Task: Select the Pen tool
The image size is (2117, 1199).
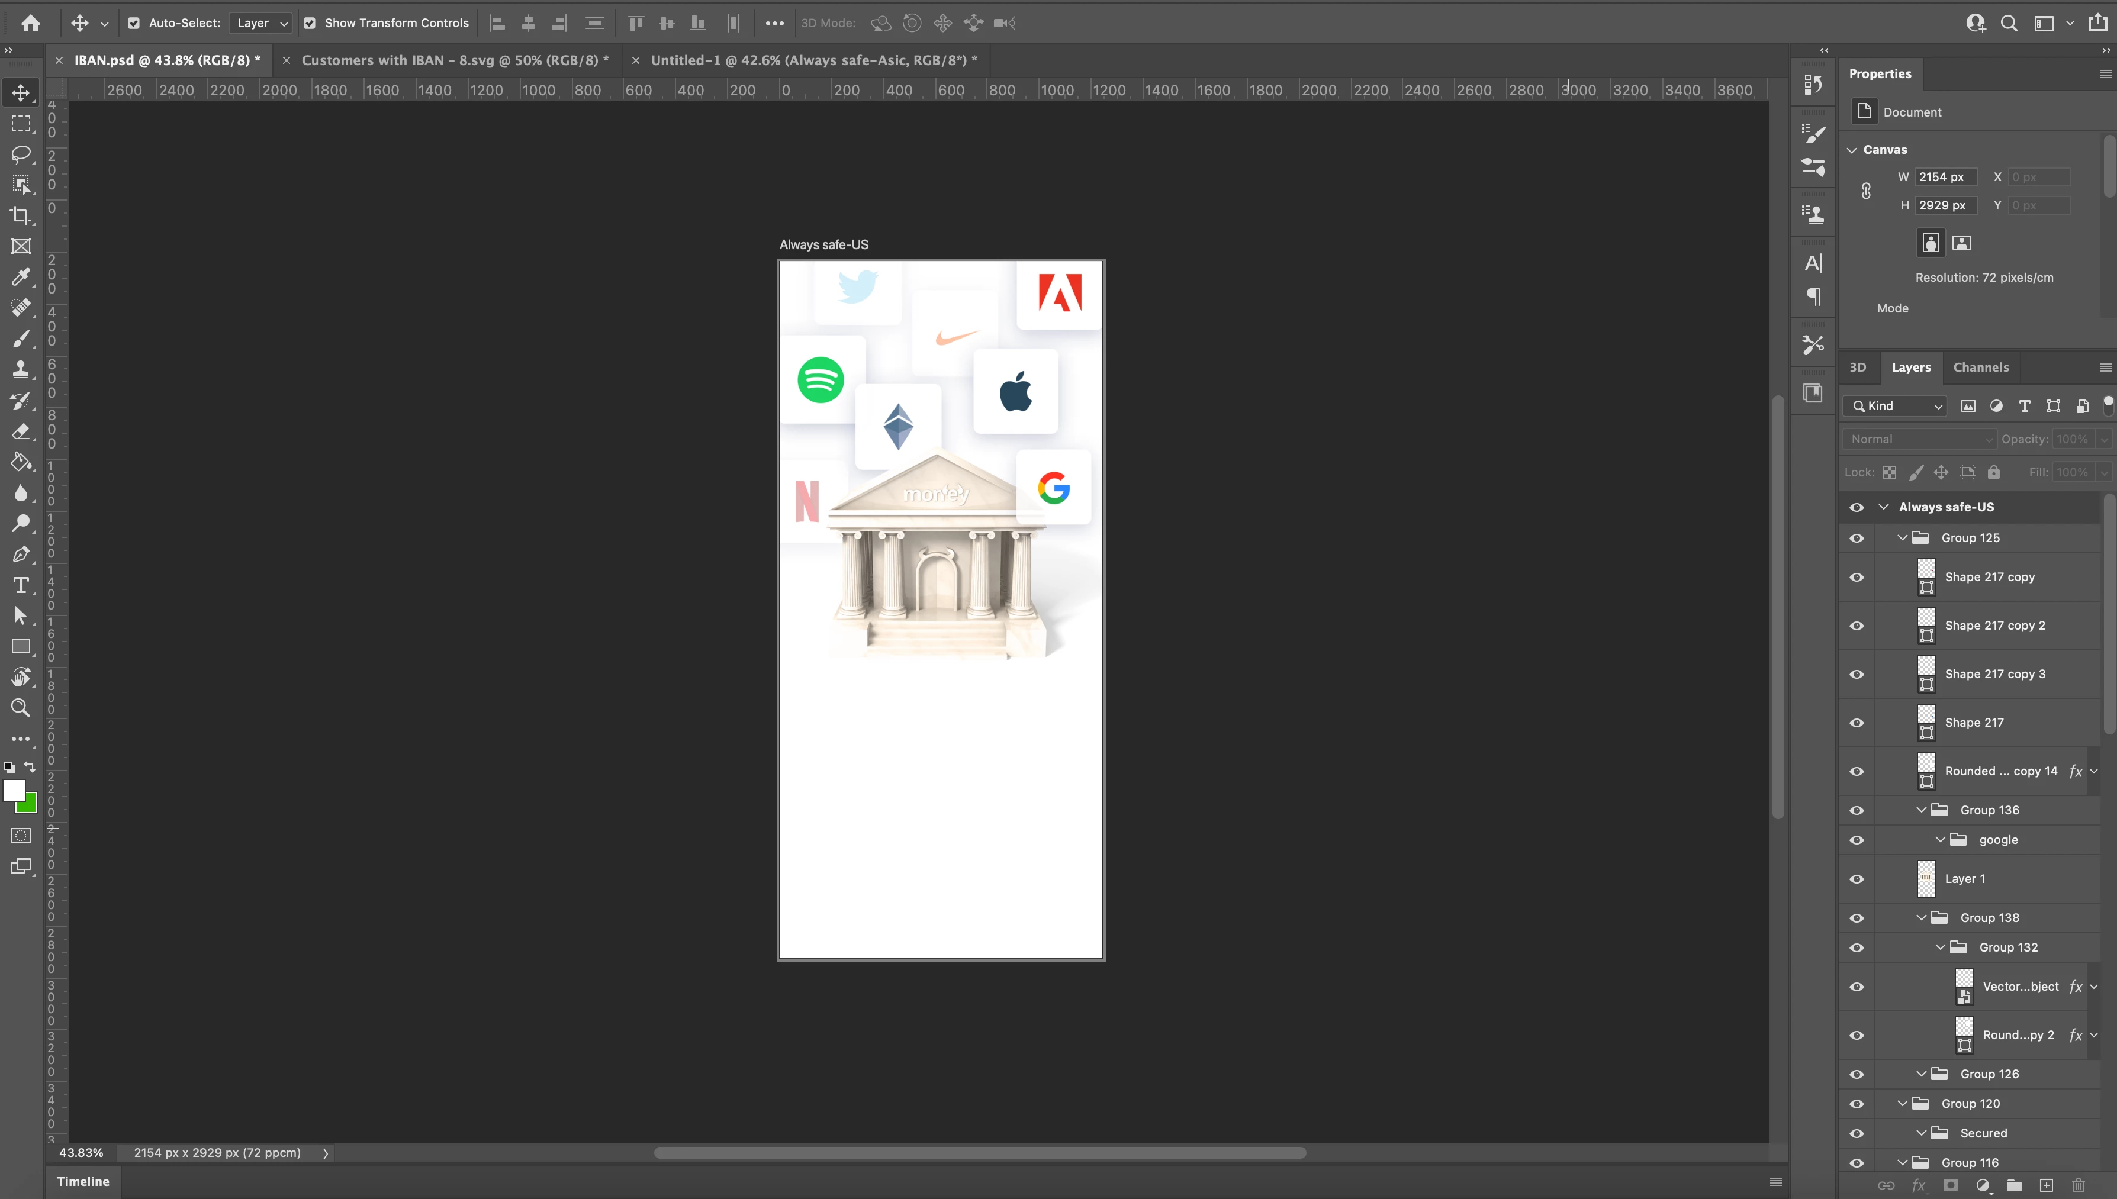Action: [x=21, y=554]
